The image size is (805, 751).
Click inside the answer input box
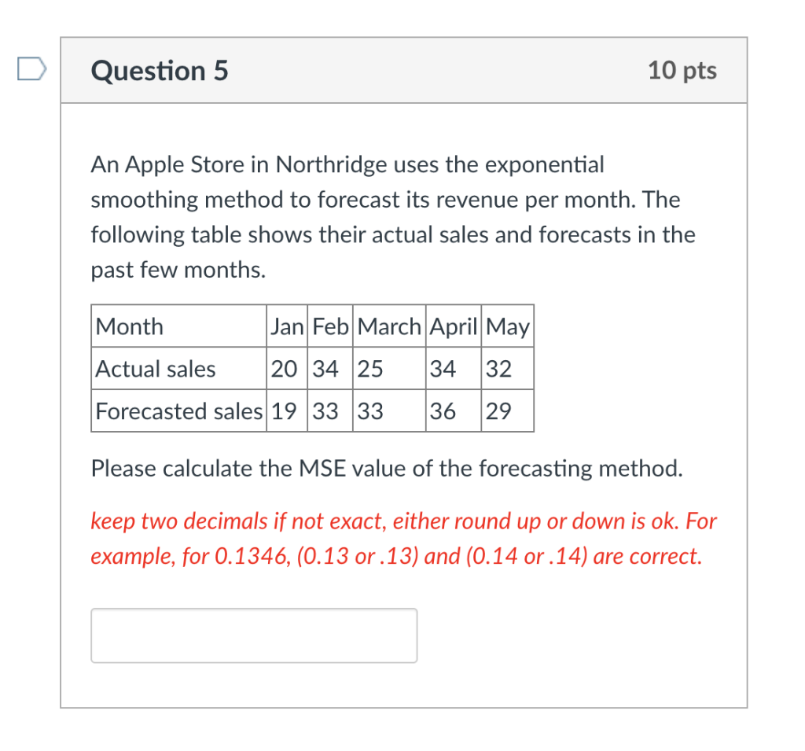(x=253, y=635)
